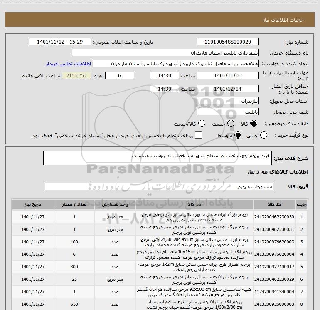Select item code 2413200926000003

(274, 304)
